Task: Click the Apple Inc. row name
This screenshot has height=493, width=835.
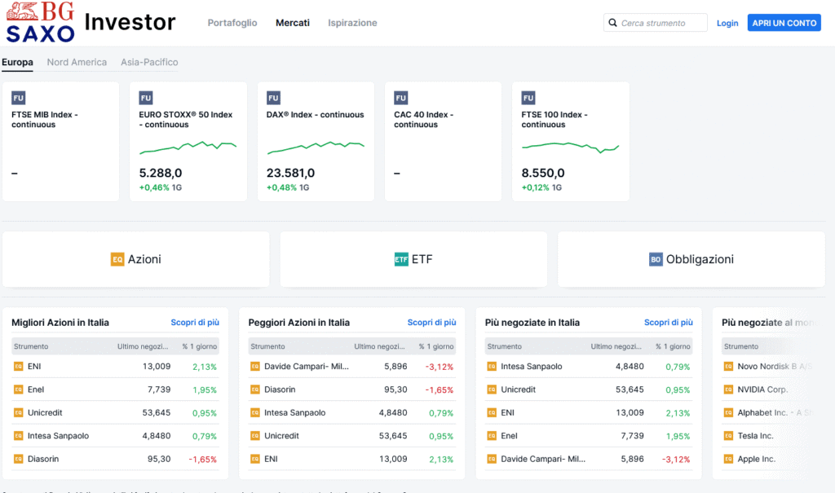Action: pyautogui.click(x=757, y=459)
